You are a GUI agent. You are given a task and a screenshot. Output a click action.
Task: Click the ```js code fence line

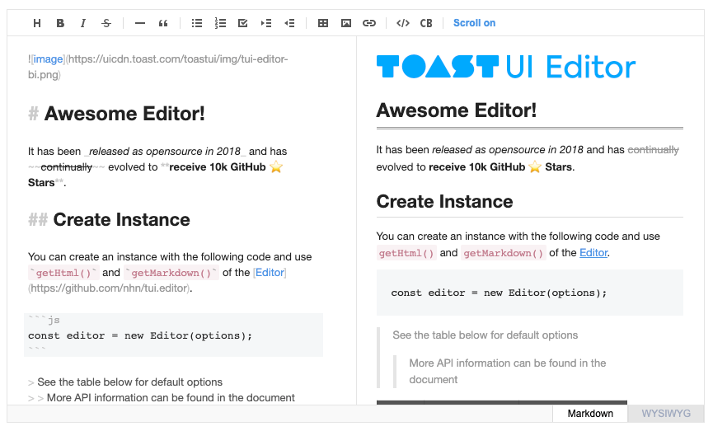(45, 320)
